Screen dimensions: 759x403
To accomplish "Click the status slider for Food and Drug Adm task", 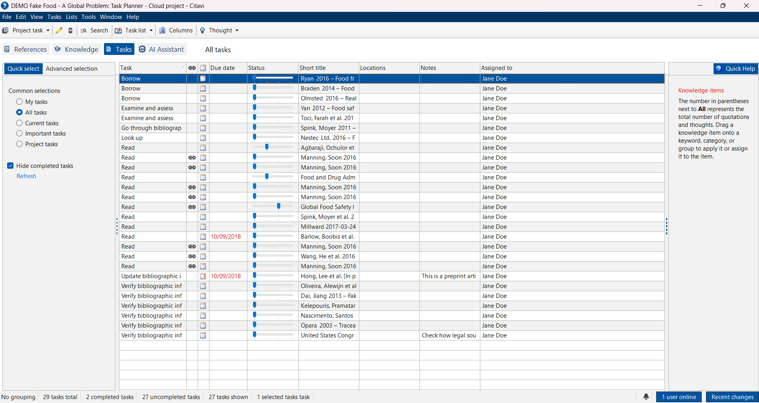I will coord(267,177).
